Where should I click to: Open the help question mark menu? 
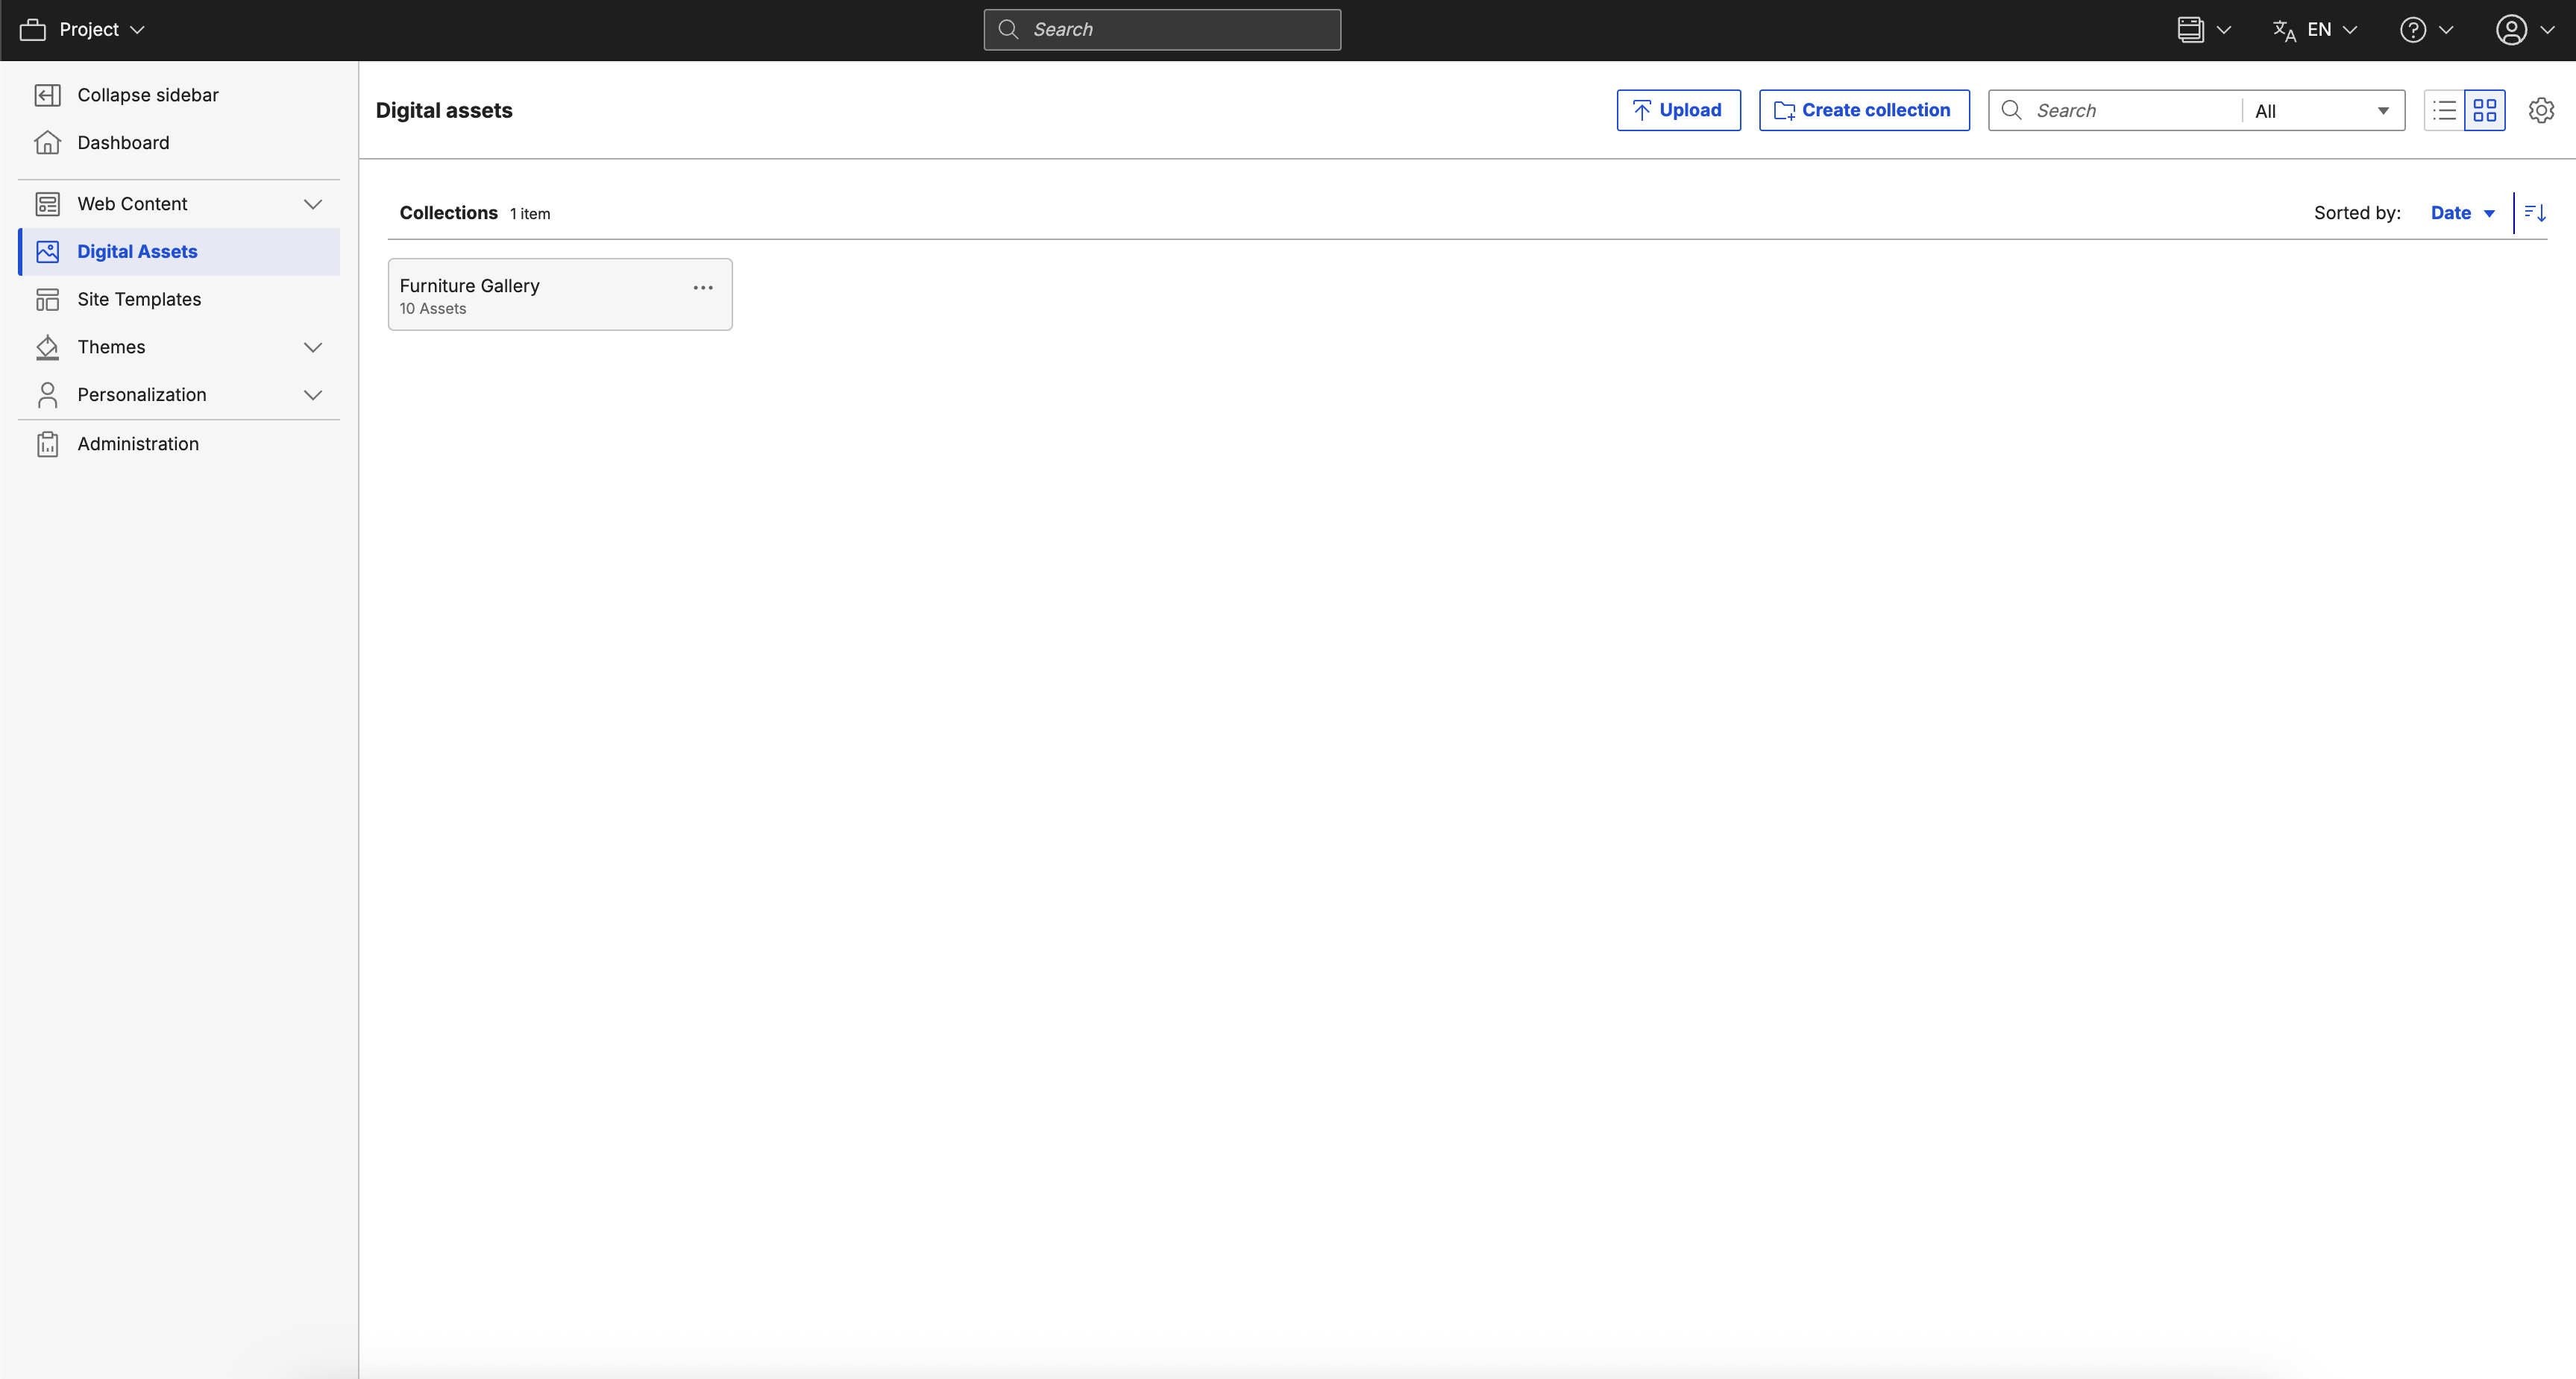(2413, 29)
